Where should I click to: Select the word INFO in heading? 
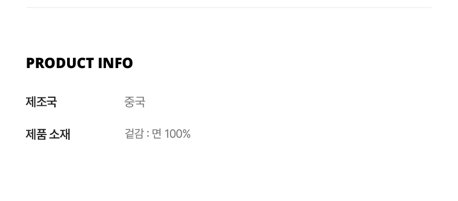[116, 63]
